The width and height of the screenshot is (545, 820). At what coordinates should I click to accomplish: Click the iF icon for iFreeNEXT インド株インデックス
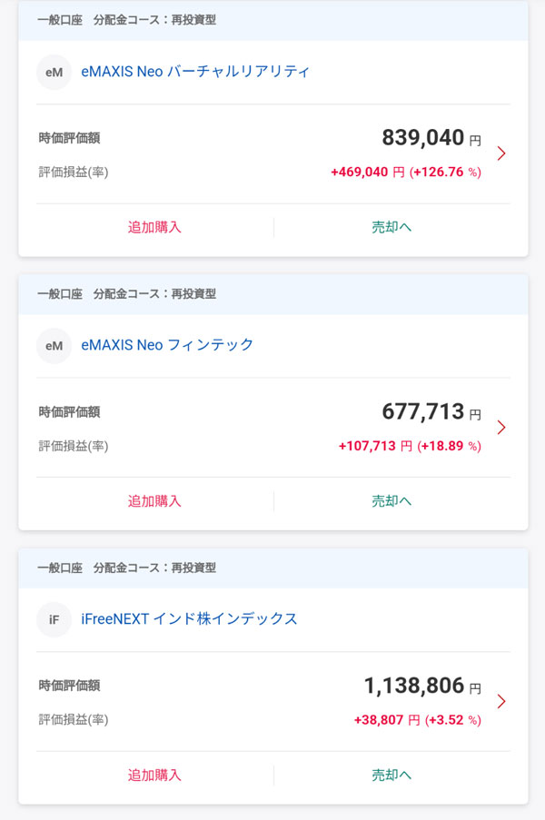[x=54, y=620]
